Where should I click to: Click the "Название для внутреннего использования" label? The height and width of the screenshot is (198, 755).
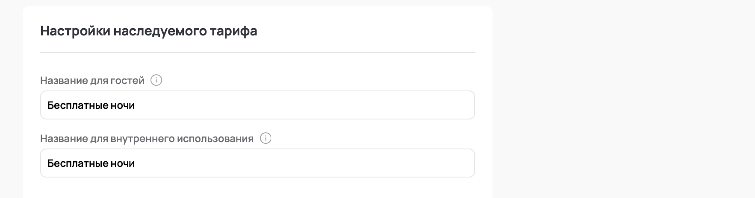coord(147,139)
